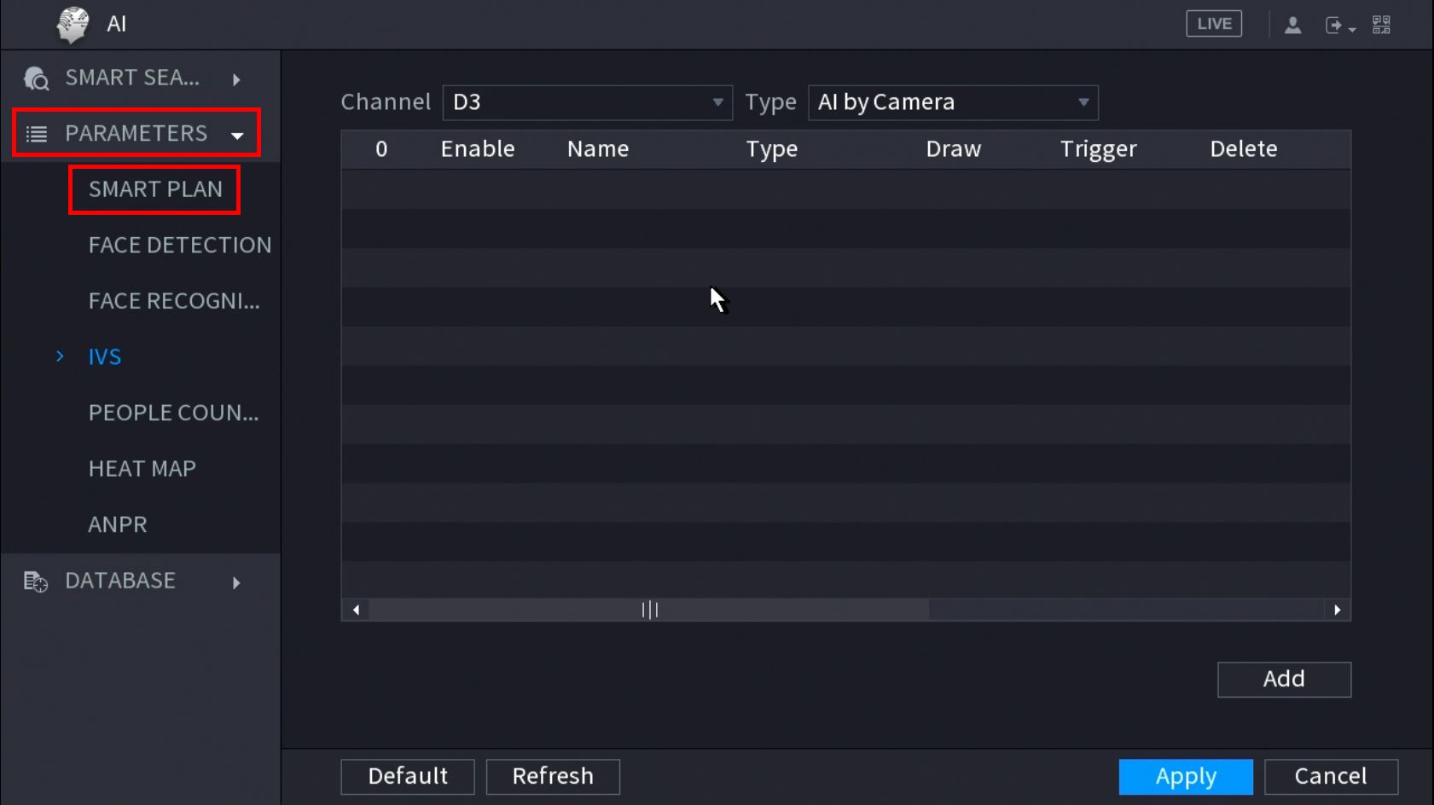Click the Apply button
Image resolution: width=1434 pixels, height=805 pixels.
pyautogui.click(x=1185, y=776)
